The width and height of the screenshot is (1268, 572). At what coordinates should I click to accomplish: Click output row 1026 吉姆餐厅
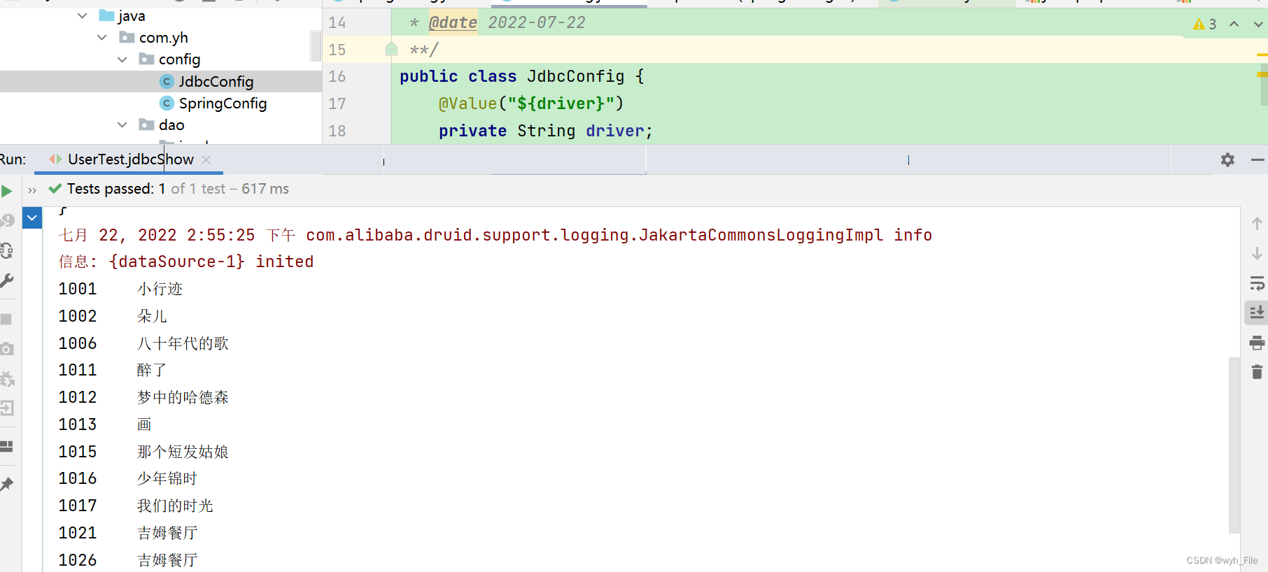pos(128,560)
